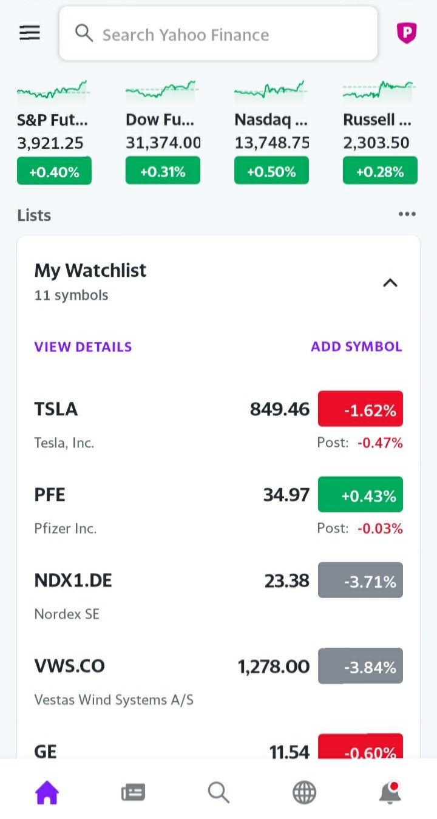Toggle NDX1.DE change badge -3.71%
The width and height of the screenshot is (437, 819).
point(360,580)
